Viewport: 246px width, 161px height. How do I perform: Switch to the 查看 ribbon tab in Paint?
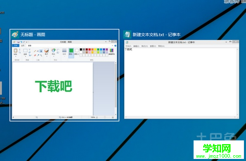pyautogui.click(x=30, y=46)
